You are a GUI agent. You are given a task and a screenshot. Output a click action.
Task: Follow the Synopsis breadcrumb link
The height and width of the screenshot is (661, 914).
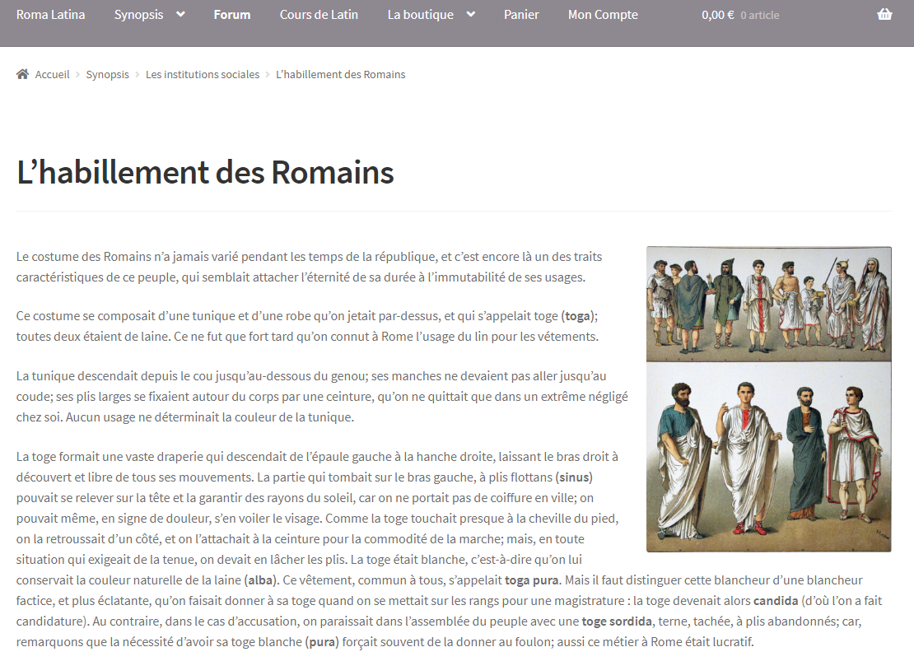[107, 74]
